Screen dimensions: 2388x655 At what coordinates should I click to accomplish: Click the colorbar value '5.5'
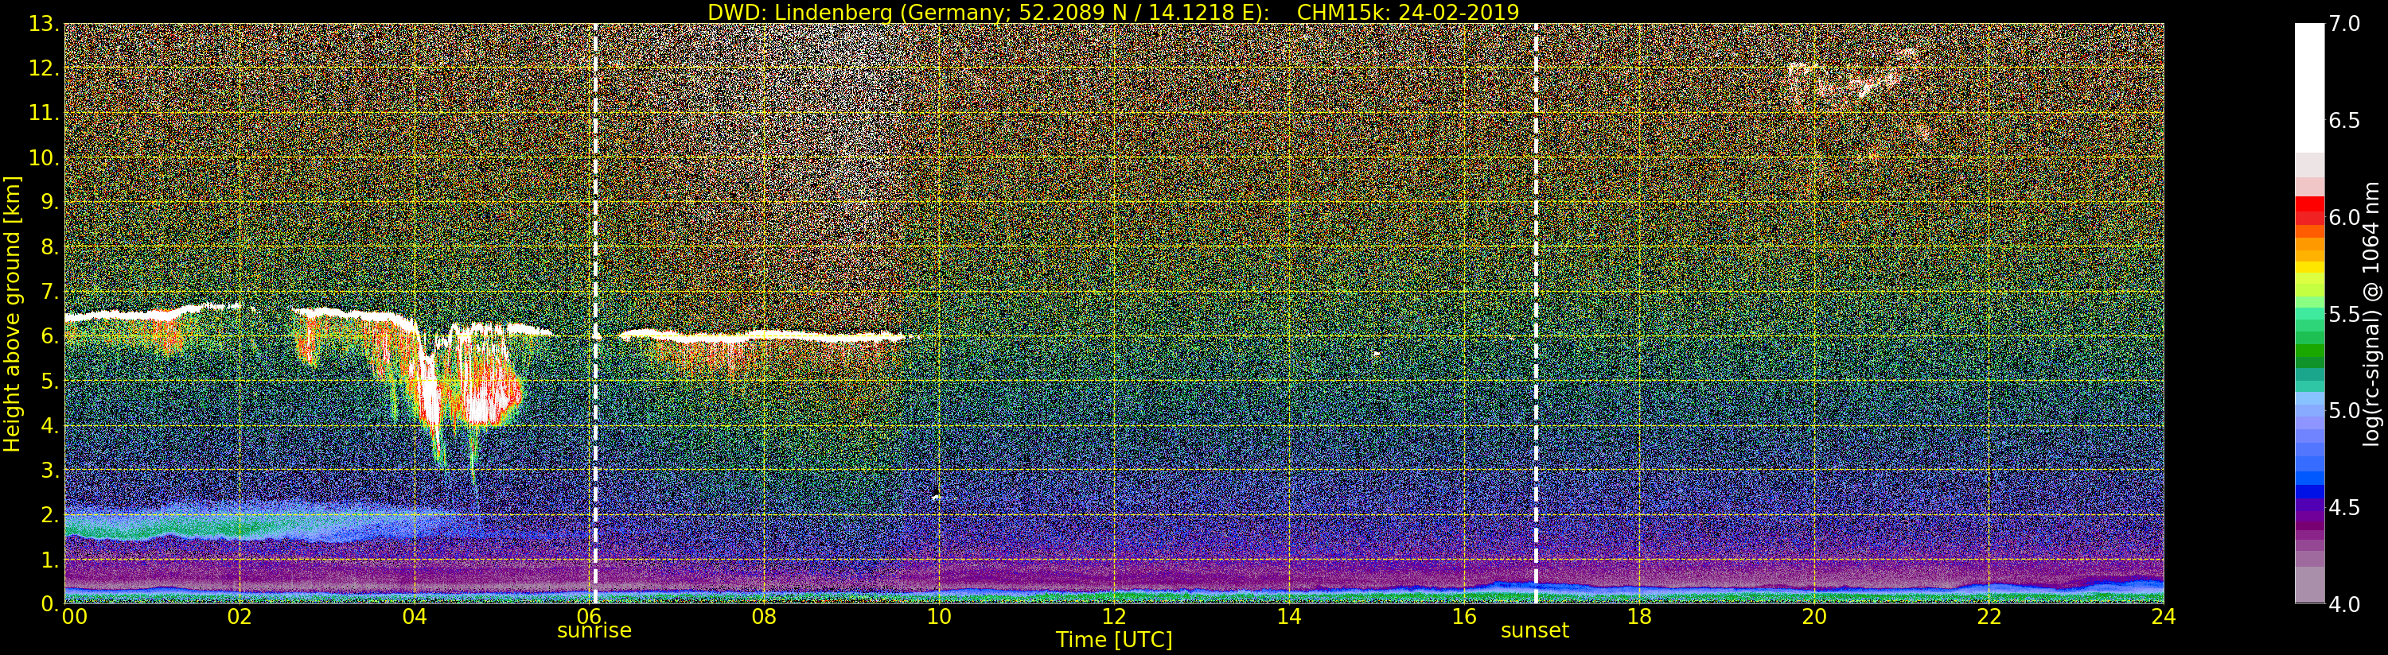point(2343,314)
